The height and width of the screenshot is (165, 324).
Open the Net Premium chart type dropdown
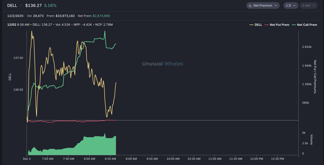click(x=263, y=6)
